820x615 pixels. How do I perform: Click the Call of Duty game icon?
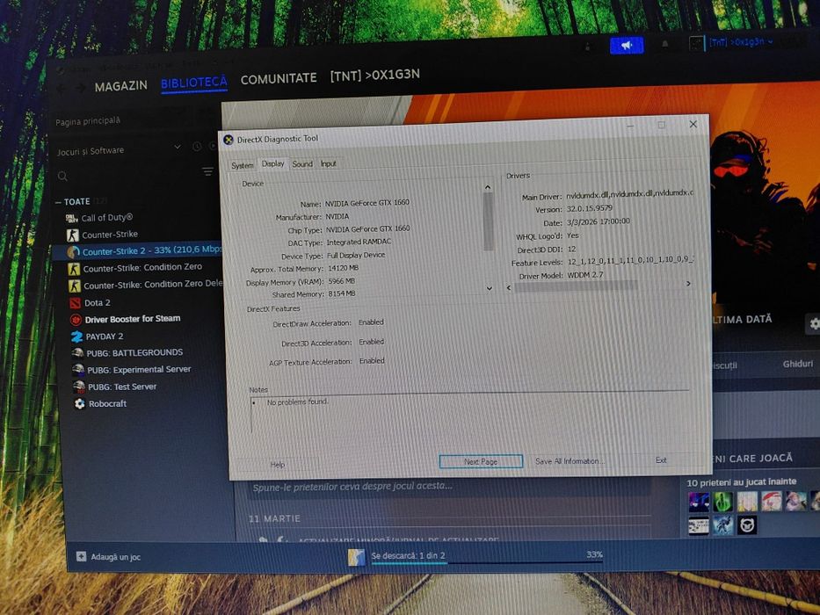point(72,218)
